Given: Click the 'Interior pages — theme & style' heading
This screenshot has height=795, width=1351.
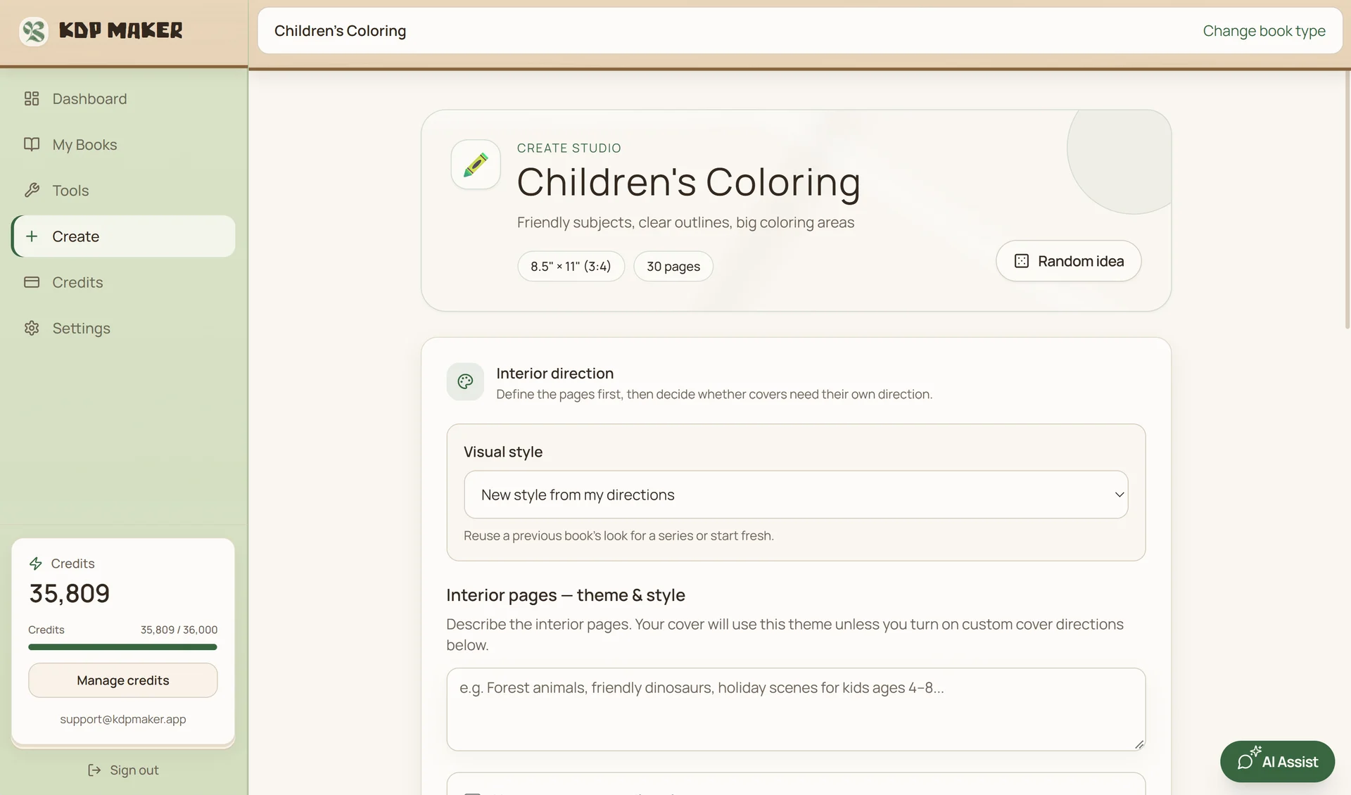Looking at the screenshot, I should (566, 595).
